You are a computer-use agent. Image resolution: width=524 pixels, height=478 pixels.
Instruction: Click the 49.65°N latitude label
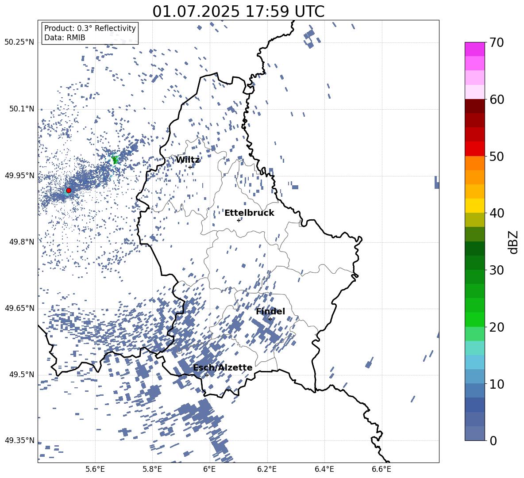pos(19,308)
